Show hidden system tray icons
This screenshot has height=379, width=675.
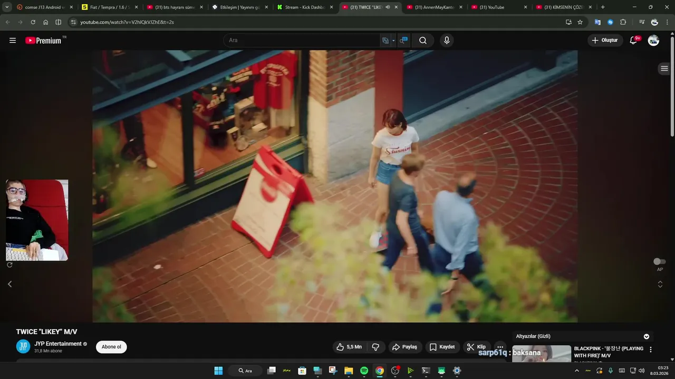(x=576, y=371)
